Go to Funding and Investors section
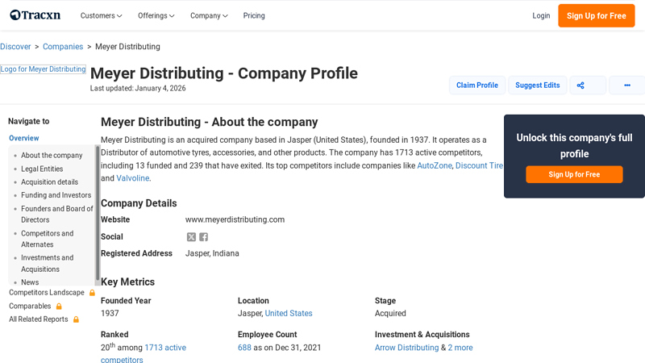Image resolution: width=645 pixels, height=363 pixels. [x=56, y=195]
